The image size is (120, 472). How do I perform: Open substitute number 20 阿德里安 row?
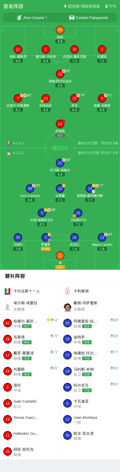(90, 323)
